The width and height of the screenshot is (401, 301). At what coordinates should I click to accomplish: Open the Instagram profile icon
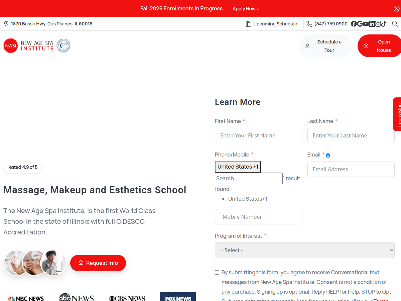[x=378, y=24]
